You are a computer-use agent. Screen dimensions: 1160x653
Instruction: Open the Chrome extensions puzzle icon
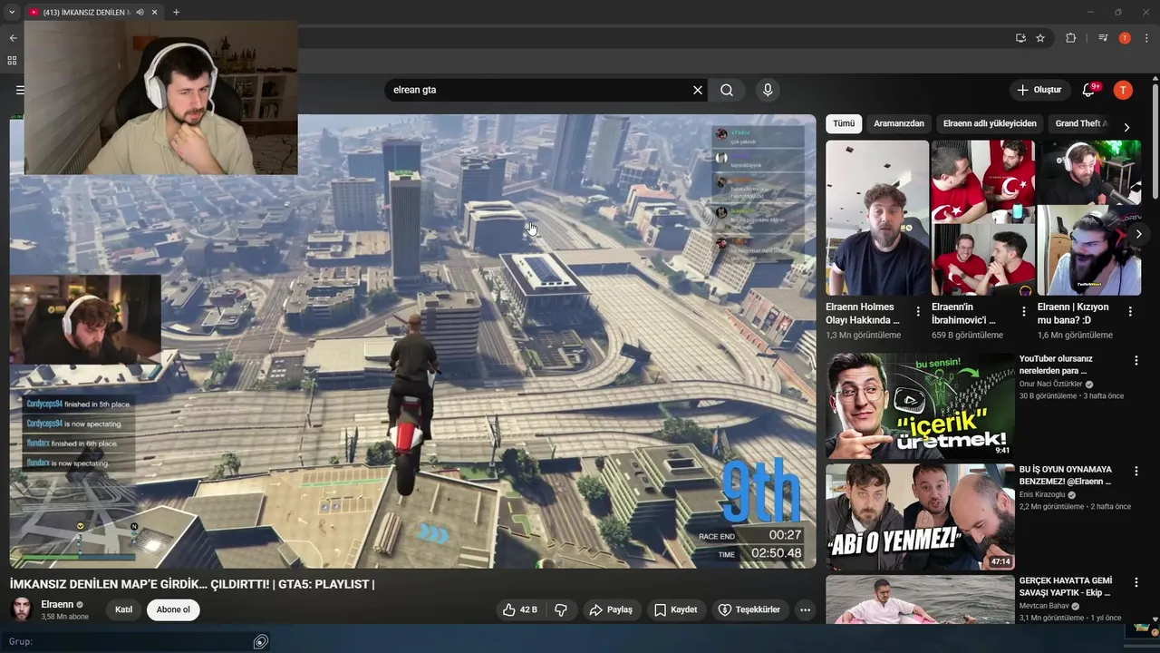(x=1070, y=38)
